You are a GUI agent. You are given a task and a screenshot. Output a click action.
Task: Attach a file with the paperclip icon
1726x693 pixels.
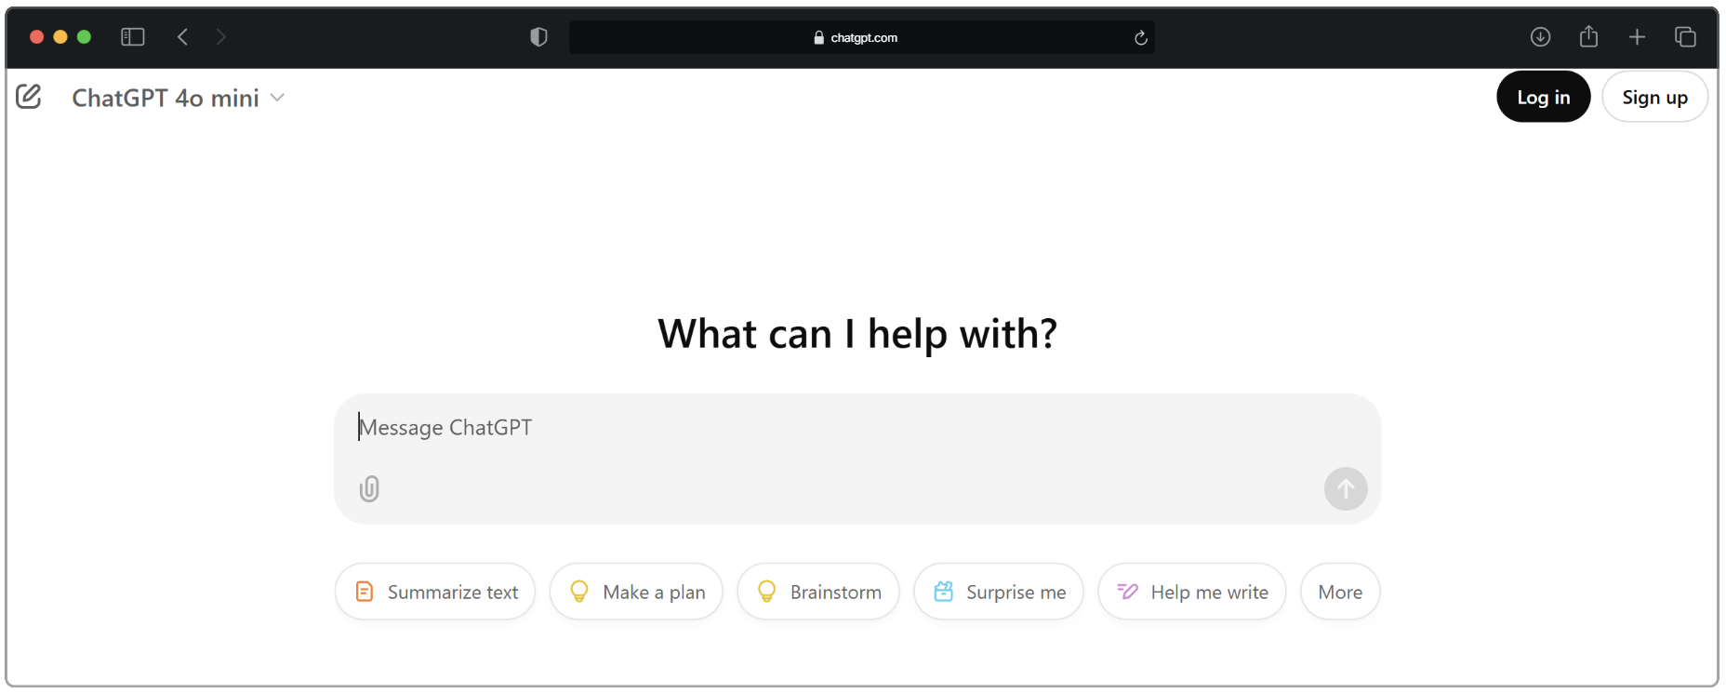click(369, 488)
